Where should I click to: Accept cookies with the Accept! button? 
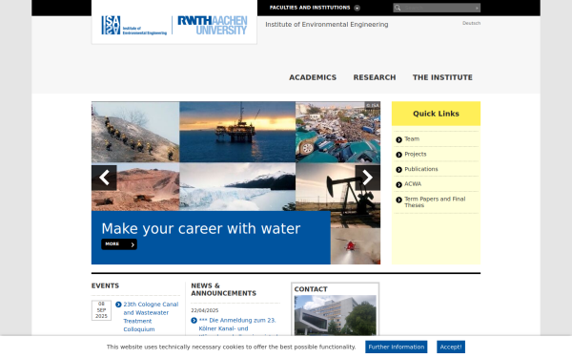(x=451, y=347)
